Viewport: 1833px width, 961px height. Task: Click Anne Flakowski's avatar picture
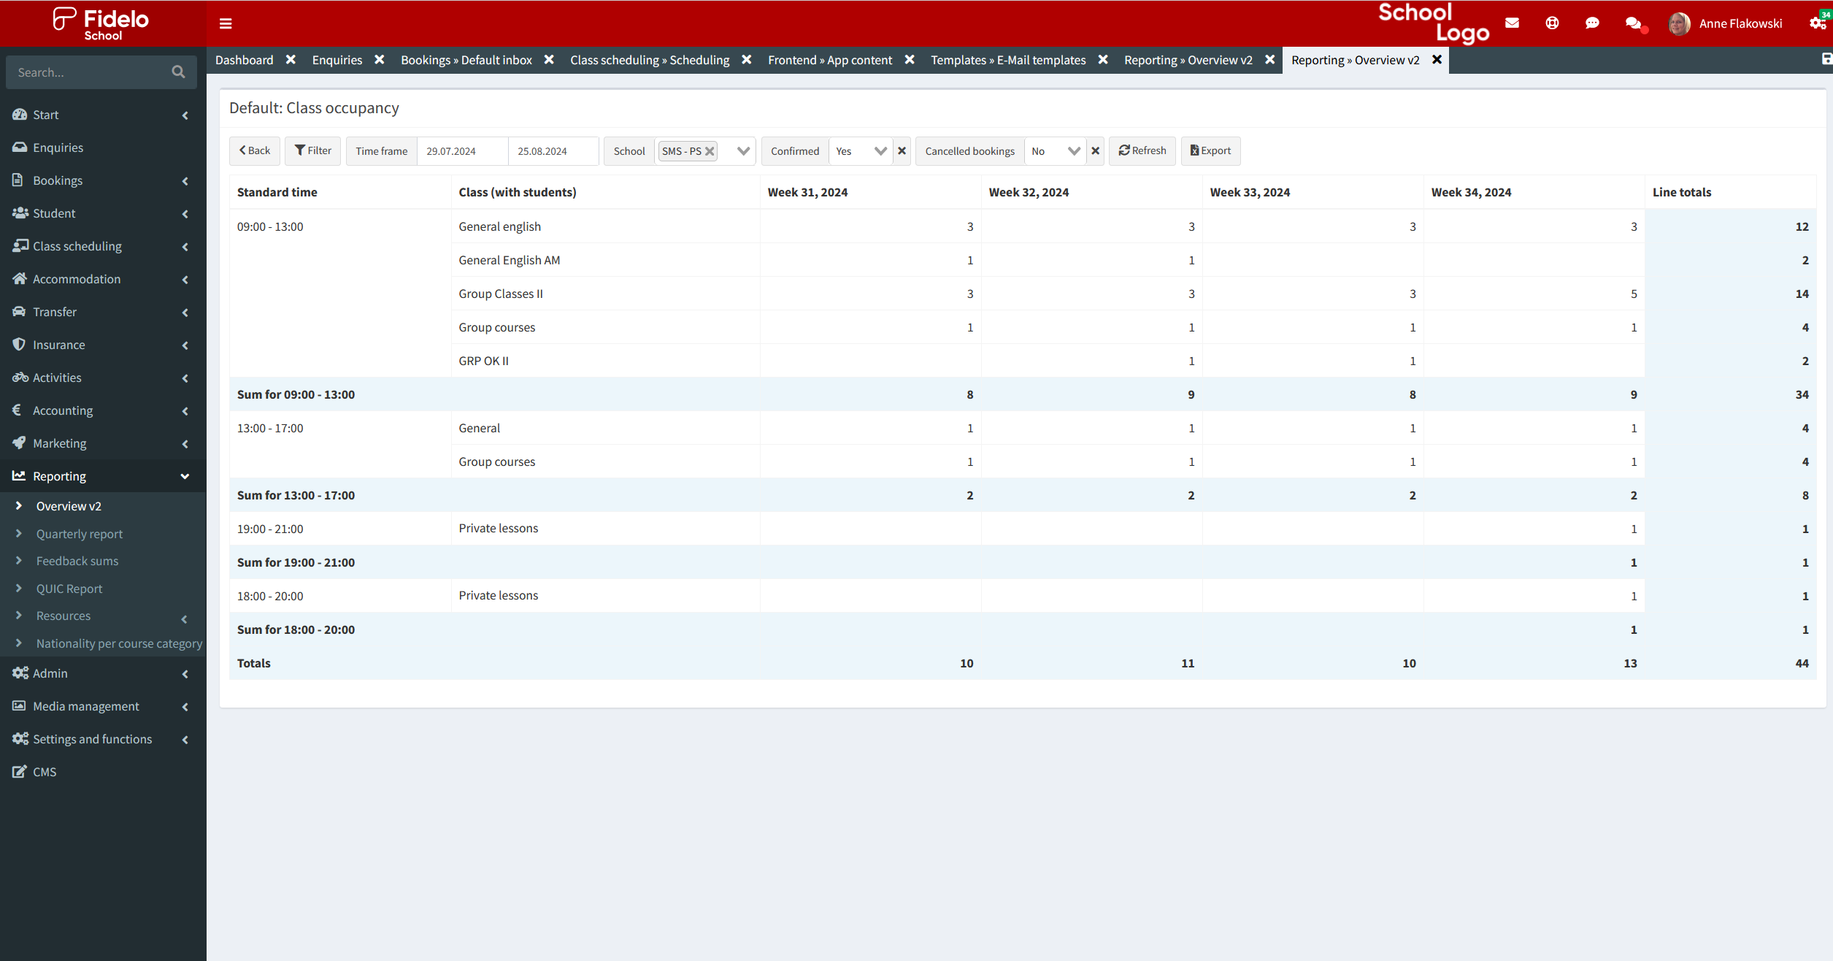click(1679, 23)
